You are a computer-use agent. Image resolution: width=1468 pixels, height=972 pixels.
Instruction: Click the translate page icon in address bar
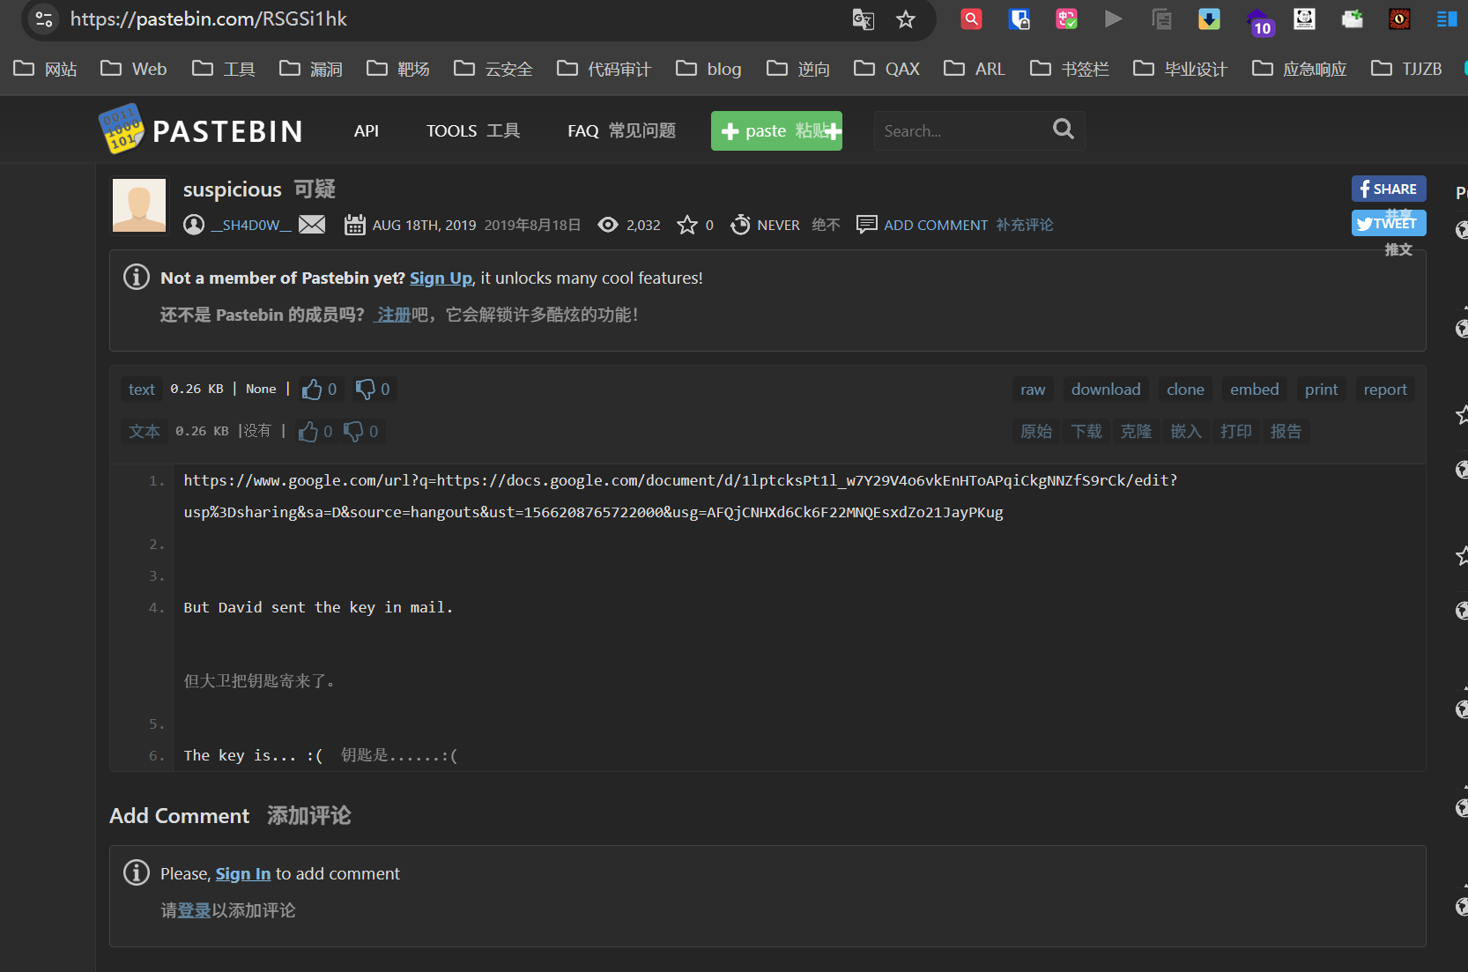863,19
